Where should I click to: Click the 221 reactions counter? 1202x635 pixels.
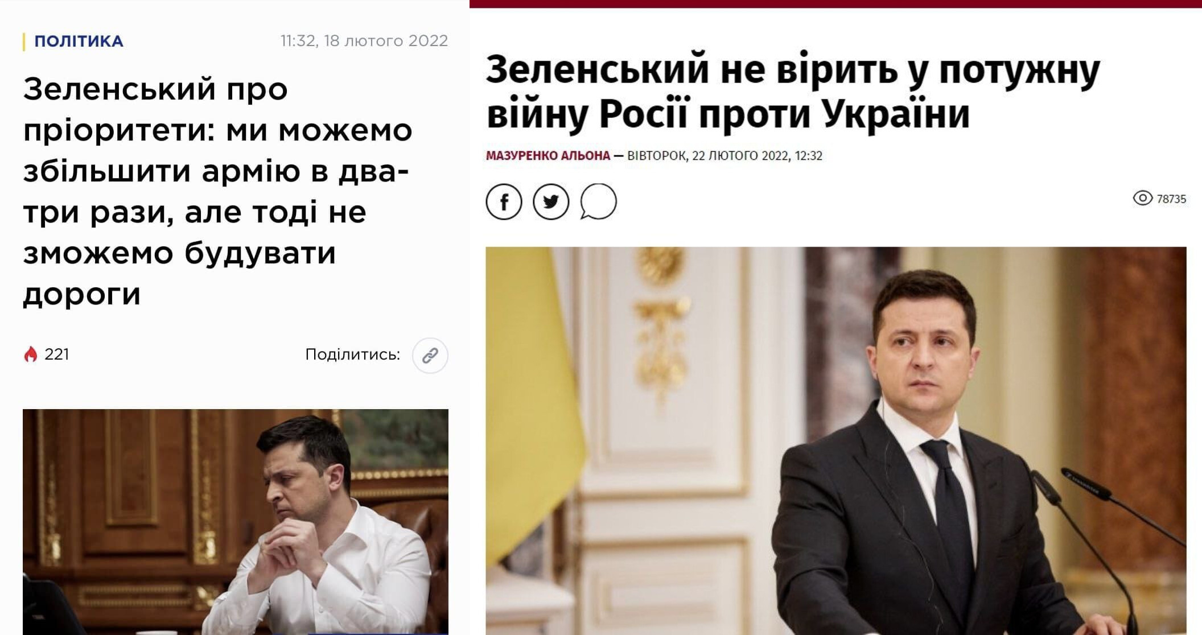tap(56, 354)
